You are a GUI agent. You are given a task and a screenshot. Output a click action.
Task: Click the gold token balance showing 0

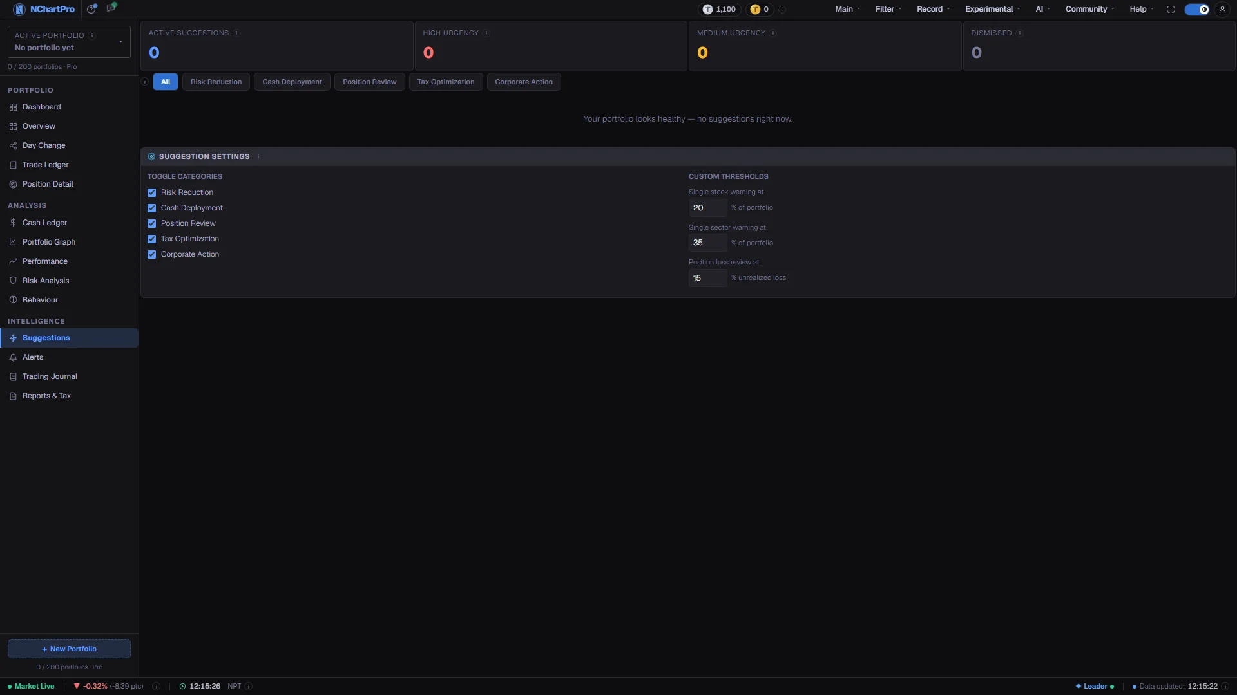(x=760, y=9)
